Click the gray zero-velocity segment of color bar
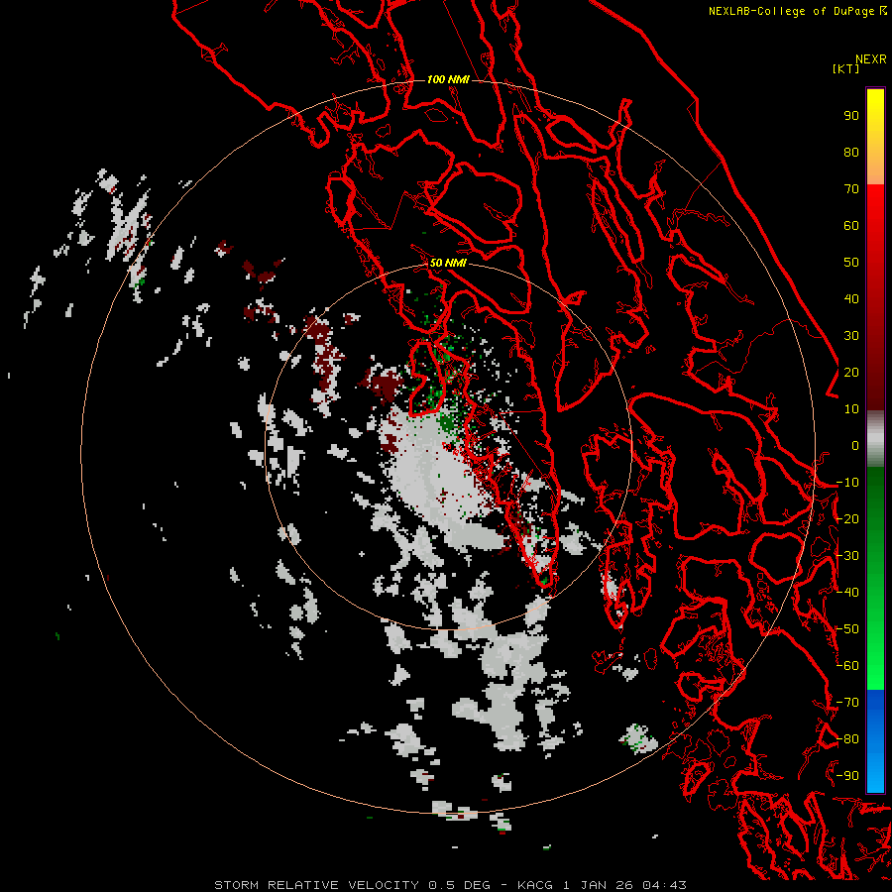This screenshot has width=892, height=892. [875, 439]
